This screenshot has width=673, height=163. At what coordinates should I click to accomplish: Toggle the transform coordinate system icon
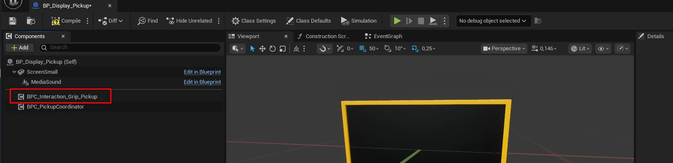click(296, 49)
